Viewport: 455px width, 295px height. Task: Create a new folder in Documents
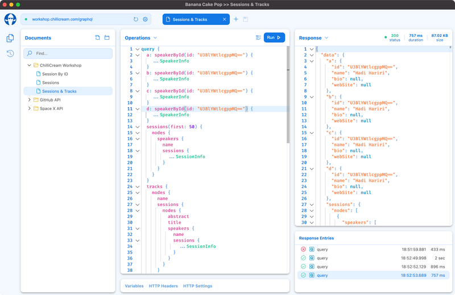point(107,38)
